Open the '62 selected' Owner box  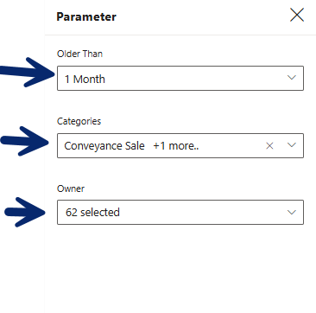180,212
